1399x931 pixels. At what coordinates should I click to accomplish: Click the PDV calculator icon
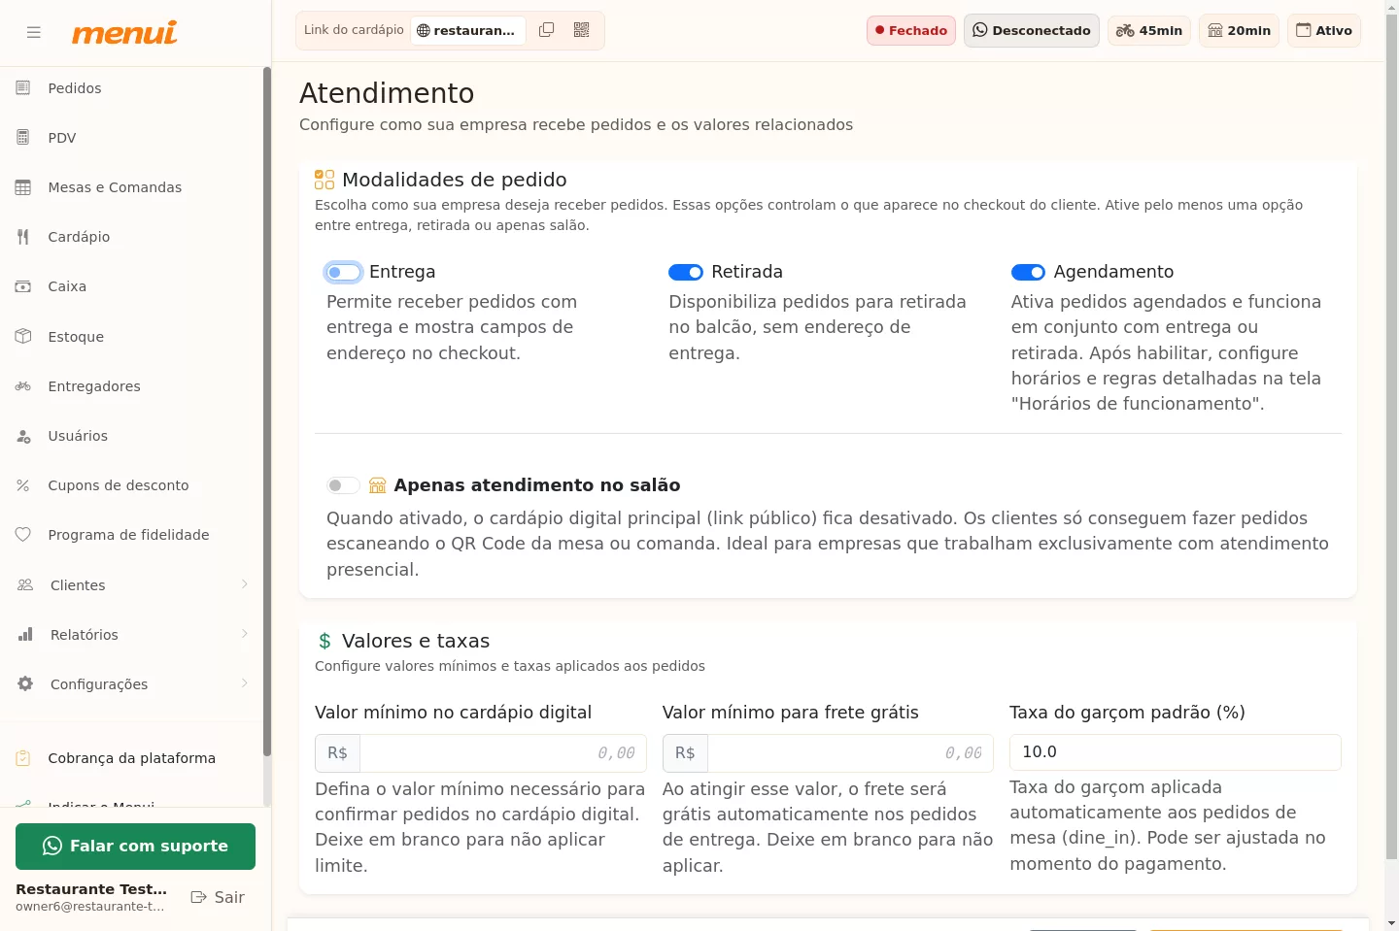(x=23, y=138)
